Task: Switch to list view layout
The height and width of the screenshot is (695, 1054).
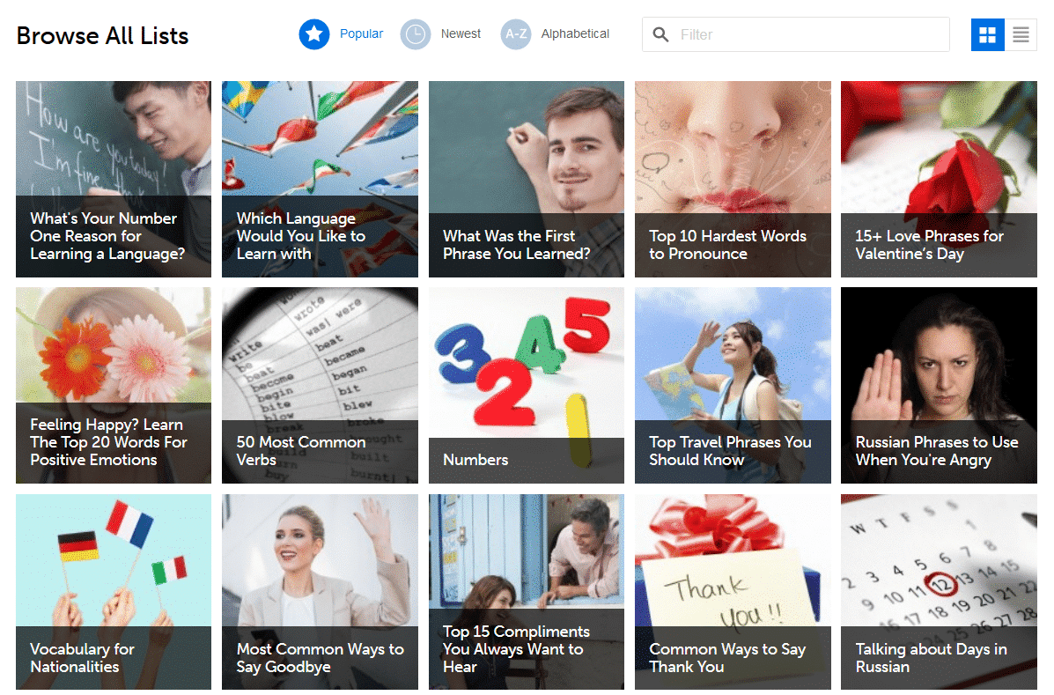Action: 1021,34
